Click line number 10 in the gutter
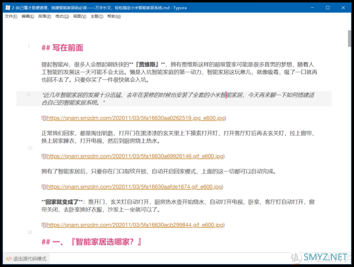 click(30, 148)
